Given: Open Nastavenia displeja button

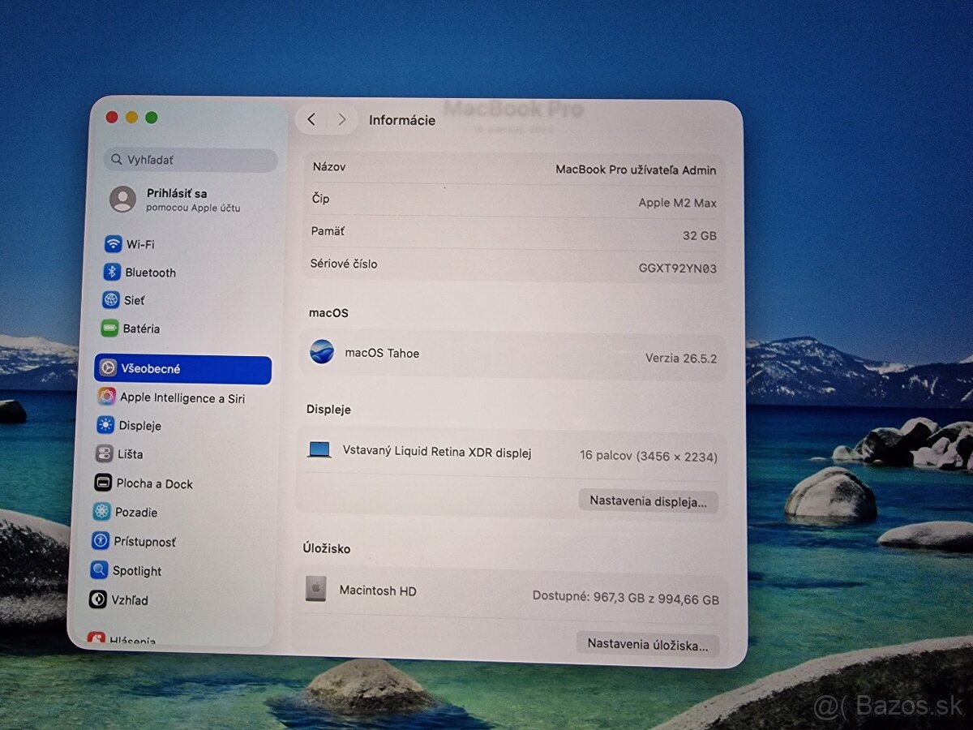Looking at the screenshot, I should point(649,501).
